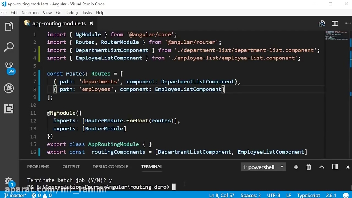Click './employee-list/employee-list.component' import path
This screenshot has width=352, height=198.
233,58
